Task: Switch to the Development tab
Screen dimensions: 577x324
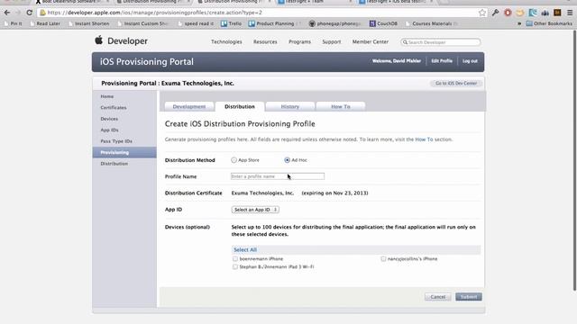Action: tap(189, 106)
